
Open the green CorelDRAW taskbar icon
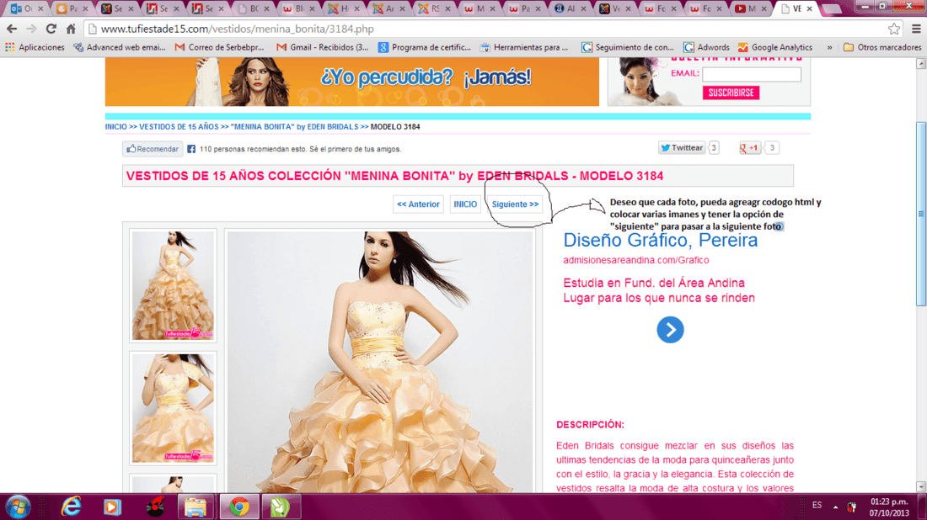click(x=281, y=507)
